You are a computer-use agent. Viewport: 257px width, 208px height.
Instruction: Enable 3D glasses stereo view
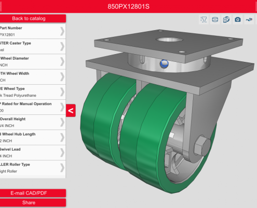click(x=249, y=19)
